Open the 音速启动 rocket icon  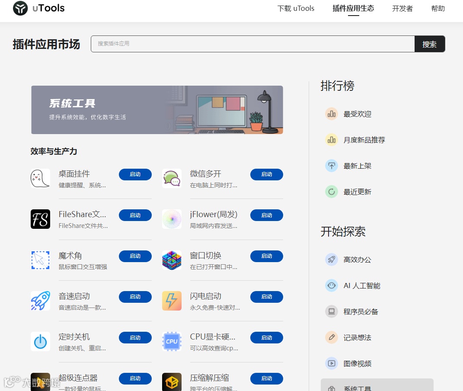coord(41,301)
